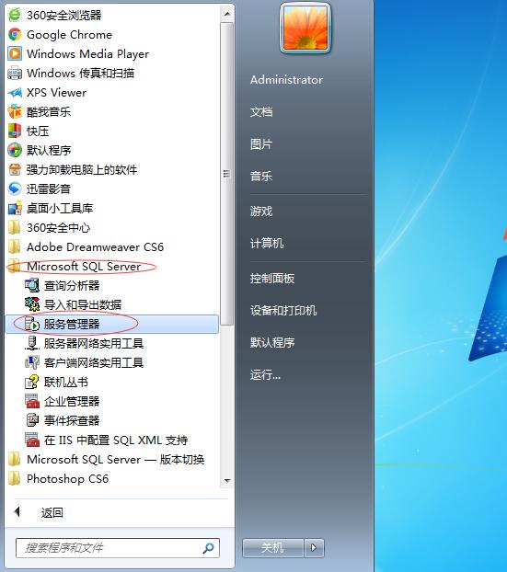Open 游戏 from the right pane
Screen dimensions: 507x572
(261, 212)
